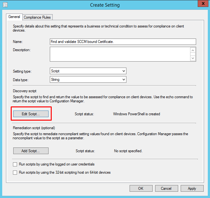Click the Description scroll down arrow

(x=193, y=58)
